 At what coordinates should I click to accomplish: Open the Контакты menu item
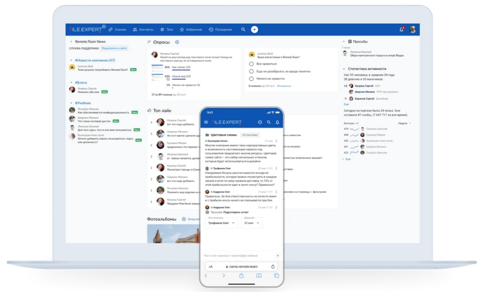(x=143, y=29)
